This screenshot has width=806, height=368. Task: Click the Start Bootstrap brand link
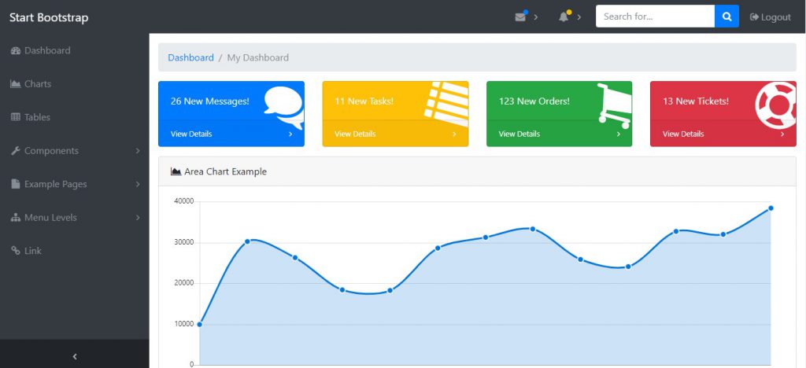click(x=49, y=17)
